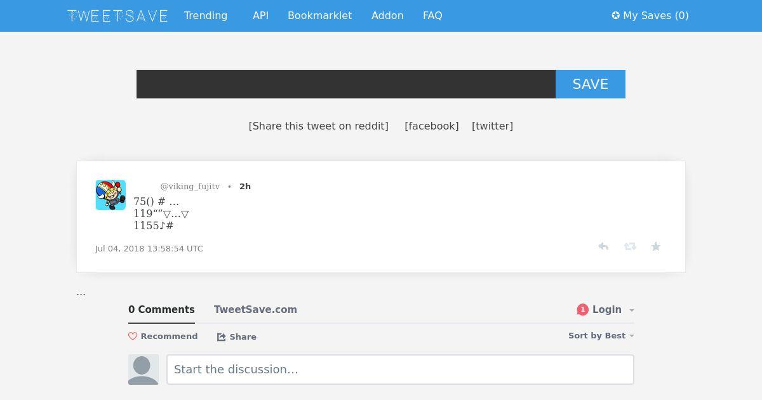
Task: Open My Saves (0)
Action: [x=650, y=16]
